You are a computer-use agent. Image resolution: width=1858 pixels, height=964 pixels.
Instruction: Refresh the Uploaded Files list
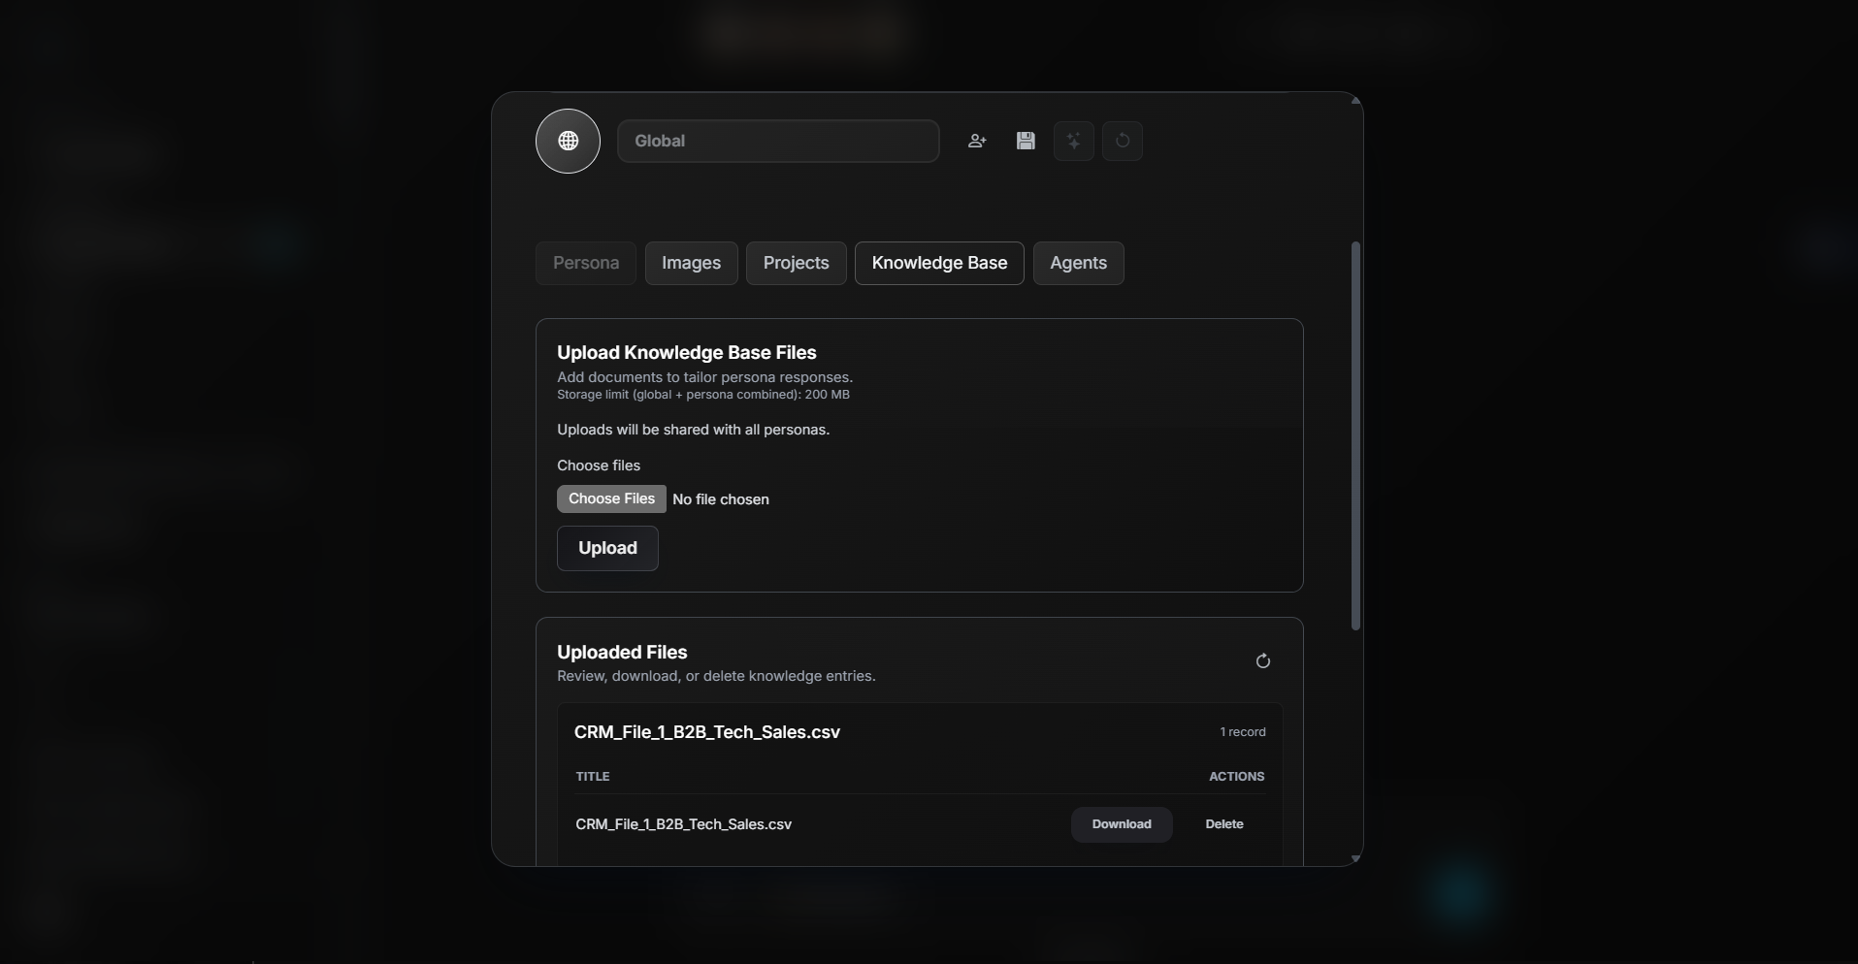click(1262, 661)
